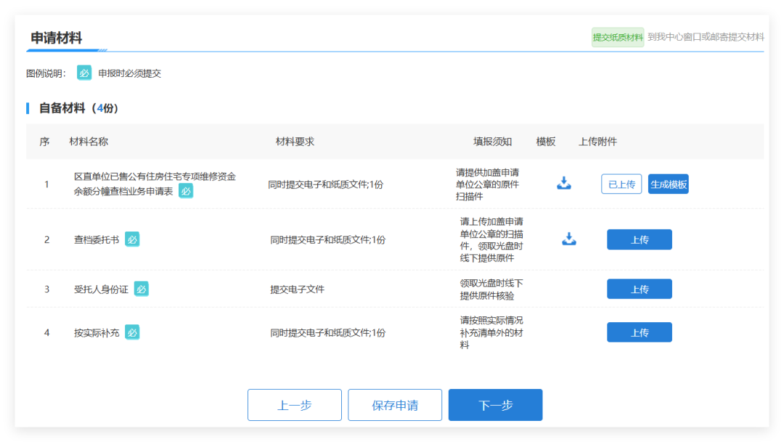
Task: Click the green 提交纸质材料 tag
Action: (x=618, y=37)
